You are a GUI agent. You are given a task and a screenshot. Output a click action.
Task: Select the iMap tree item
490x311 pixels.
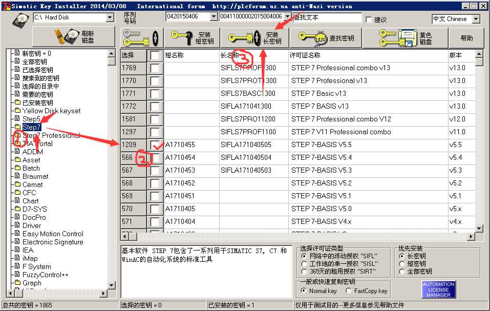(x=30, y=259)
